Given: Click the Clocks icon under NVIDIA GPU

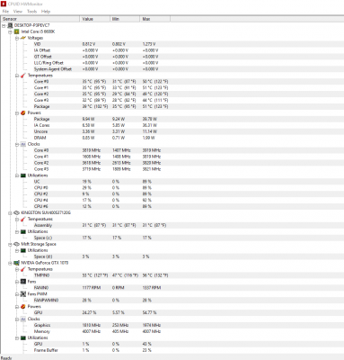Looking at the screenshot, I should [x=23, y=319].
